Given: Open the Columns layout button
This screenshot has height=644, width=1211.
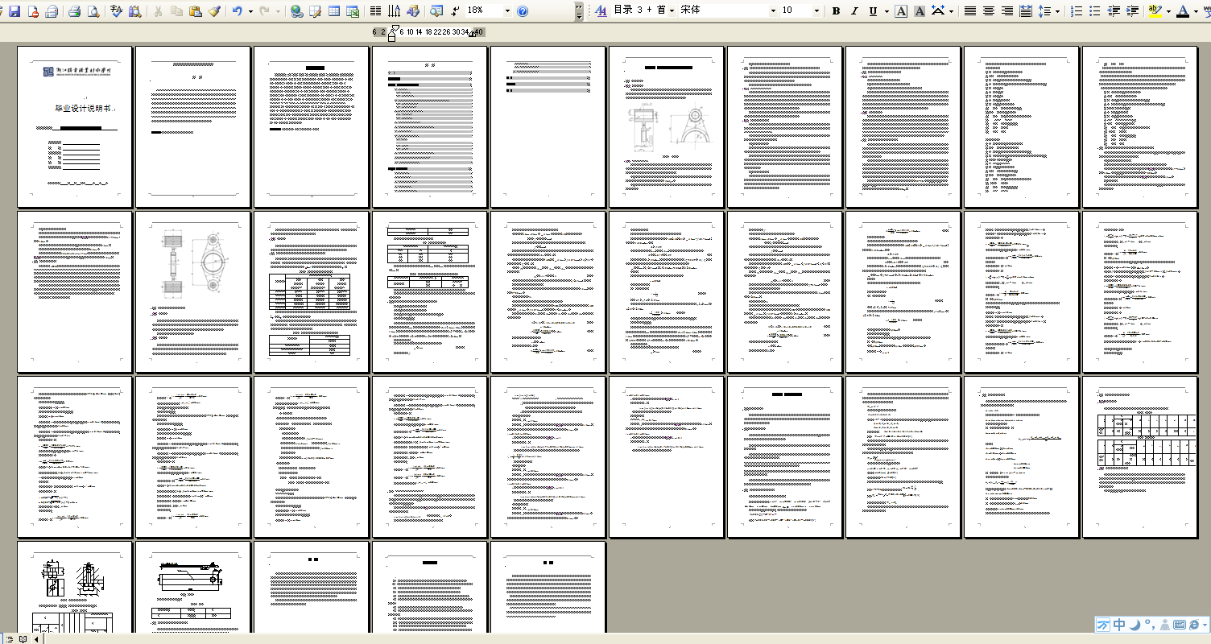Looking at the screenshot, I should click(x=375, y=11).
